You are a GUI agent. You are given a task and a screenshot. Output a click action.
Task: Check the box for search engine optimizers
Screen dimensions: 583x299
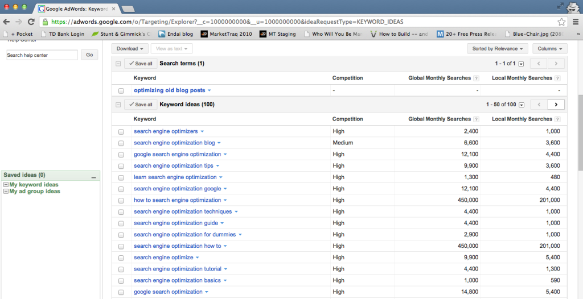point(121,131)
